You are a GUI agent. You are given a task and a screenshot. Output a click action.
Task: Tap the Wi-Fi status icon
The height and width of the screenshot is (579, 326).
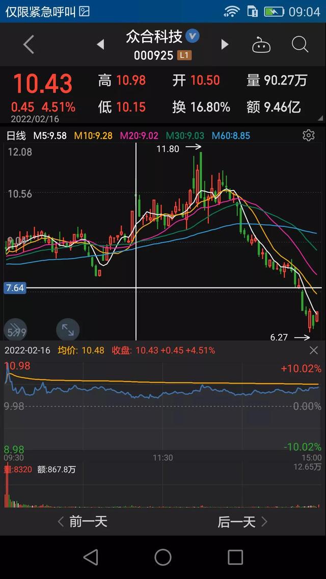tap(232, 11)
